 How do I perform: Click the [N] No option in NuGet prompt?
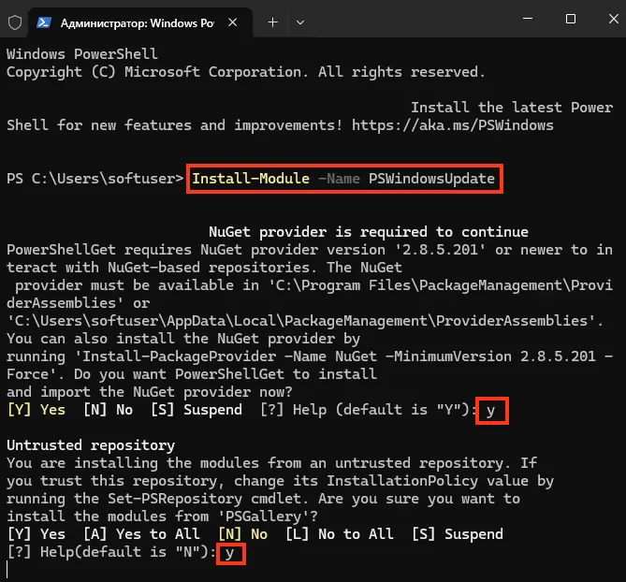click(x=108, y=410)
